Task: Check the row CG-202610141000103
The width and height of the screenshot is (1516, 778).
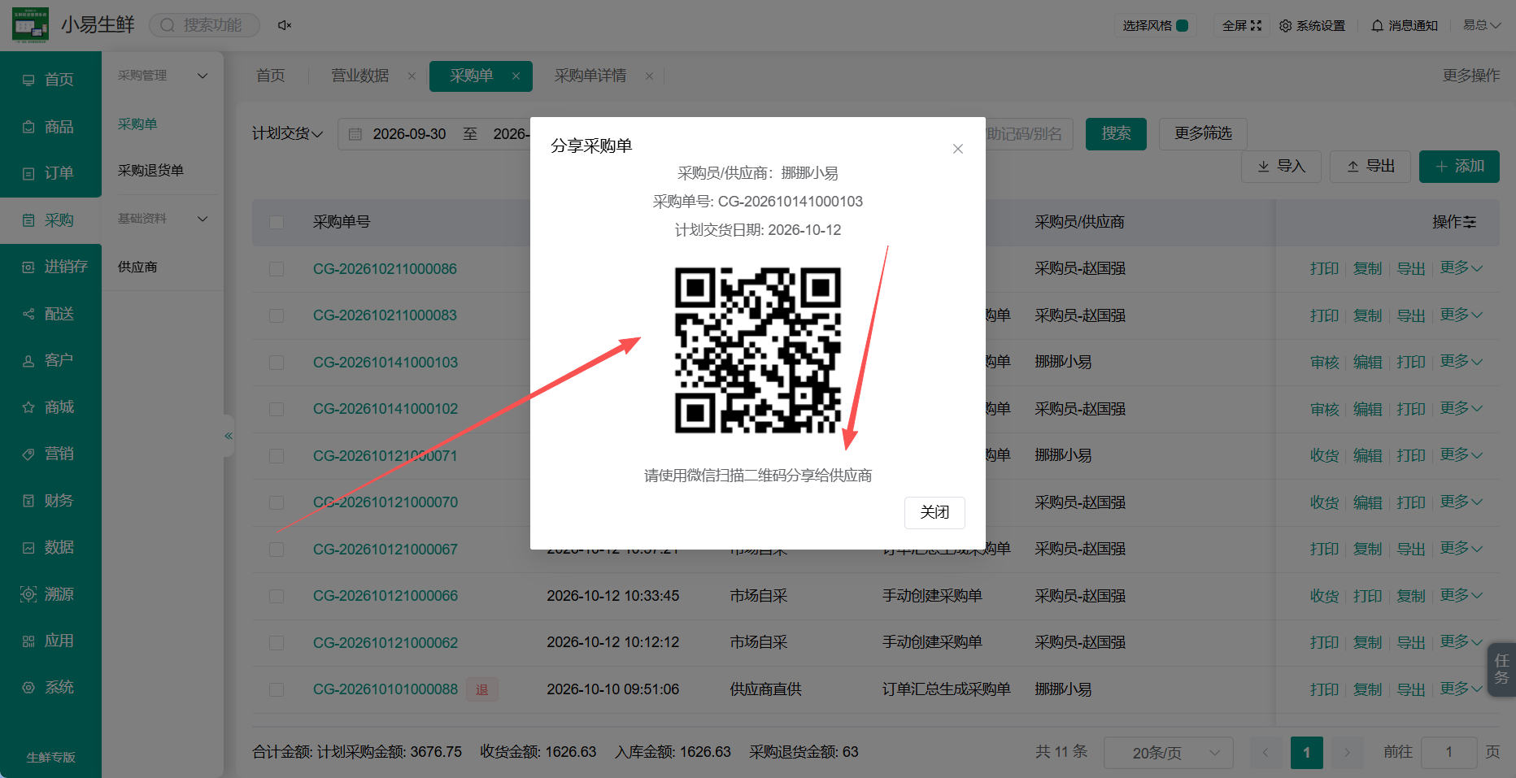Action: 277,363
